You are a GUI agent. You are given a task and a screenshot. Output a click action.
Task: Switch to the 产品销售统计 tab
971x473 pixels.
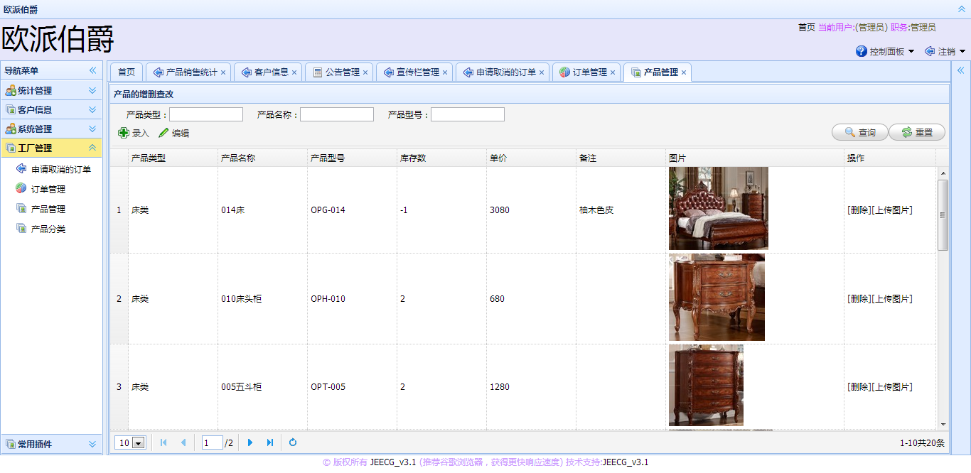pyautogui.click(x=191, y=72)
